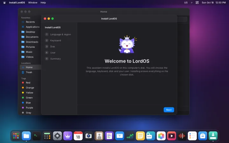Open the yellow Notes app in dock

coord(140,136)
